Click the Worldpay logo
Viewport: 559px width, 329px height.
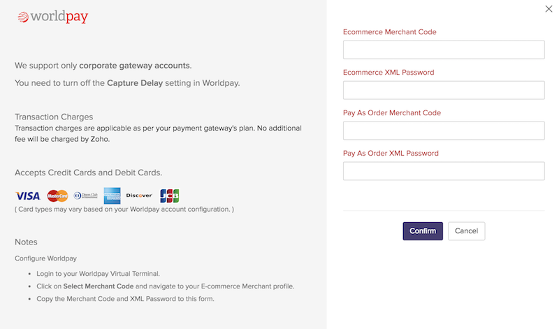point(53,17)
